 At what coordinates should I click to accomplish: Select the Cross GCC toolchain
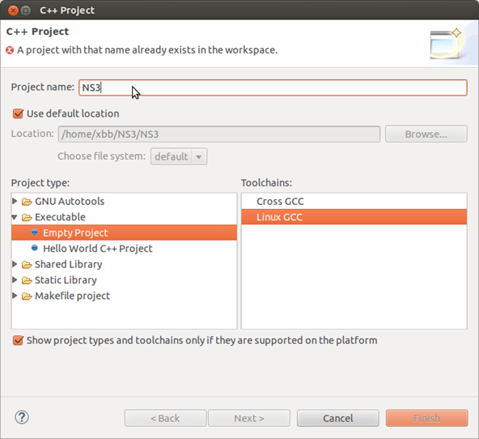click(x=354, y=202)
